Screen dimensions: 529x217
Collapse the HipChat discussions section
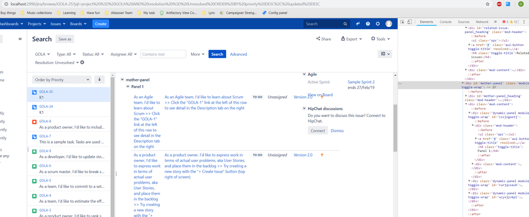point(304,109)
